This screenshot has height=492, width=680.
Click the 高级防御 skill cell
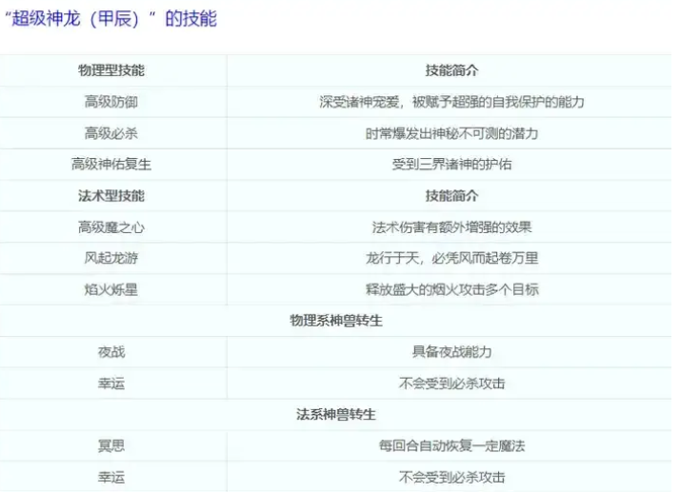pos(111,102)
